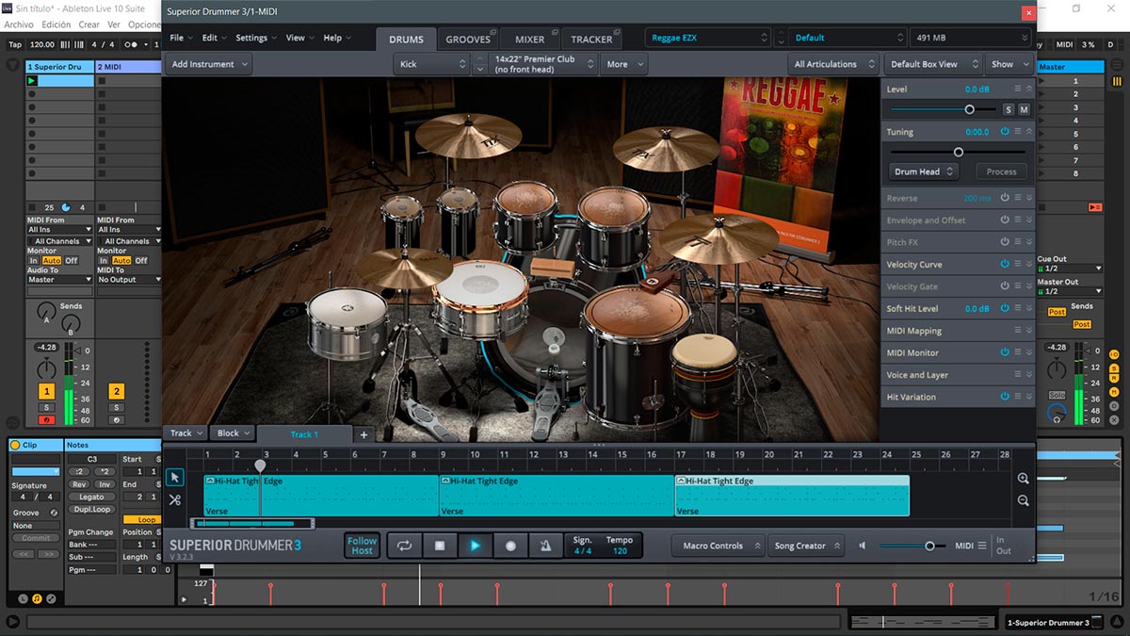
Task: Add a new song track with plus button
Action: click(x=364, y=434)
